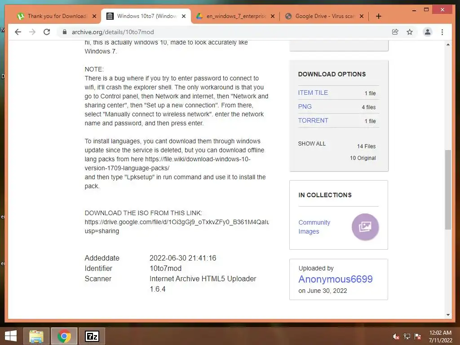Share this page via share icon
460x345 pixels.
(395, 32)
